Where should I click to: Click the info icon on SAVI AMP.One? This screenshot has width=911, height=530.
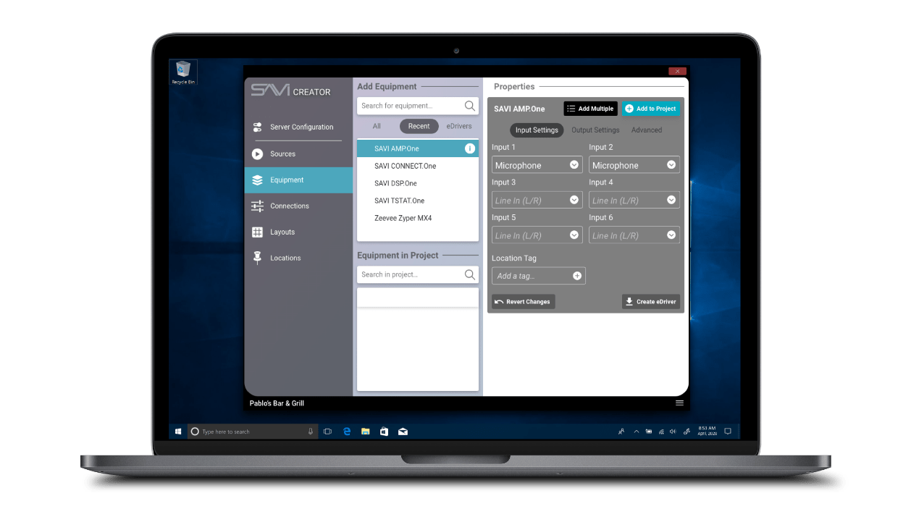[x=469, y=148]
